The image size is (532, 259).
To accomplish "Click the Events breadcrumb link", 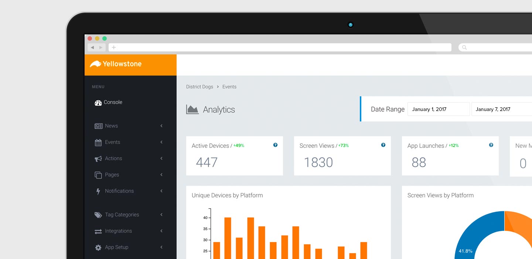I will pyautogui.click(x=229, y=87).
